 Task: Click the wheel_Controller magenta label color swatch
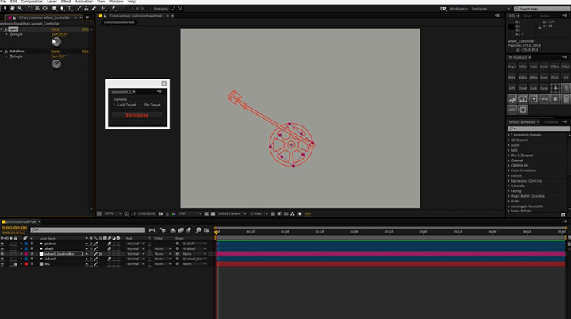coord(26,254)
